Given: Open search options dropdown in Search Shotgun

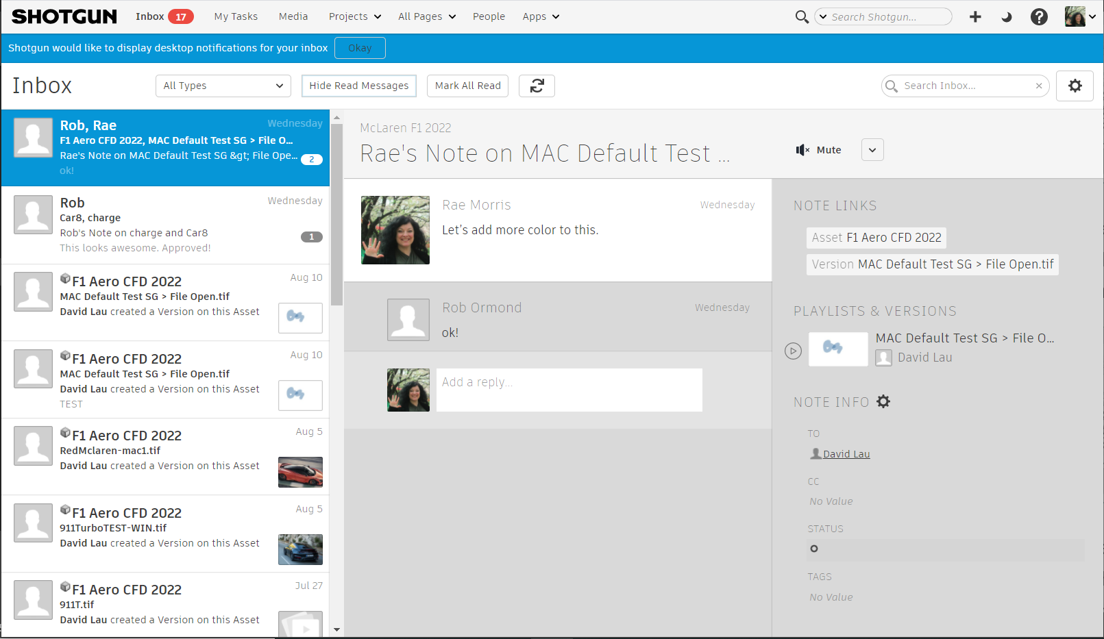Looking at the screenshot, I should click(x=823, y=16).
